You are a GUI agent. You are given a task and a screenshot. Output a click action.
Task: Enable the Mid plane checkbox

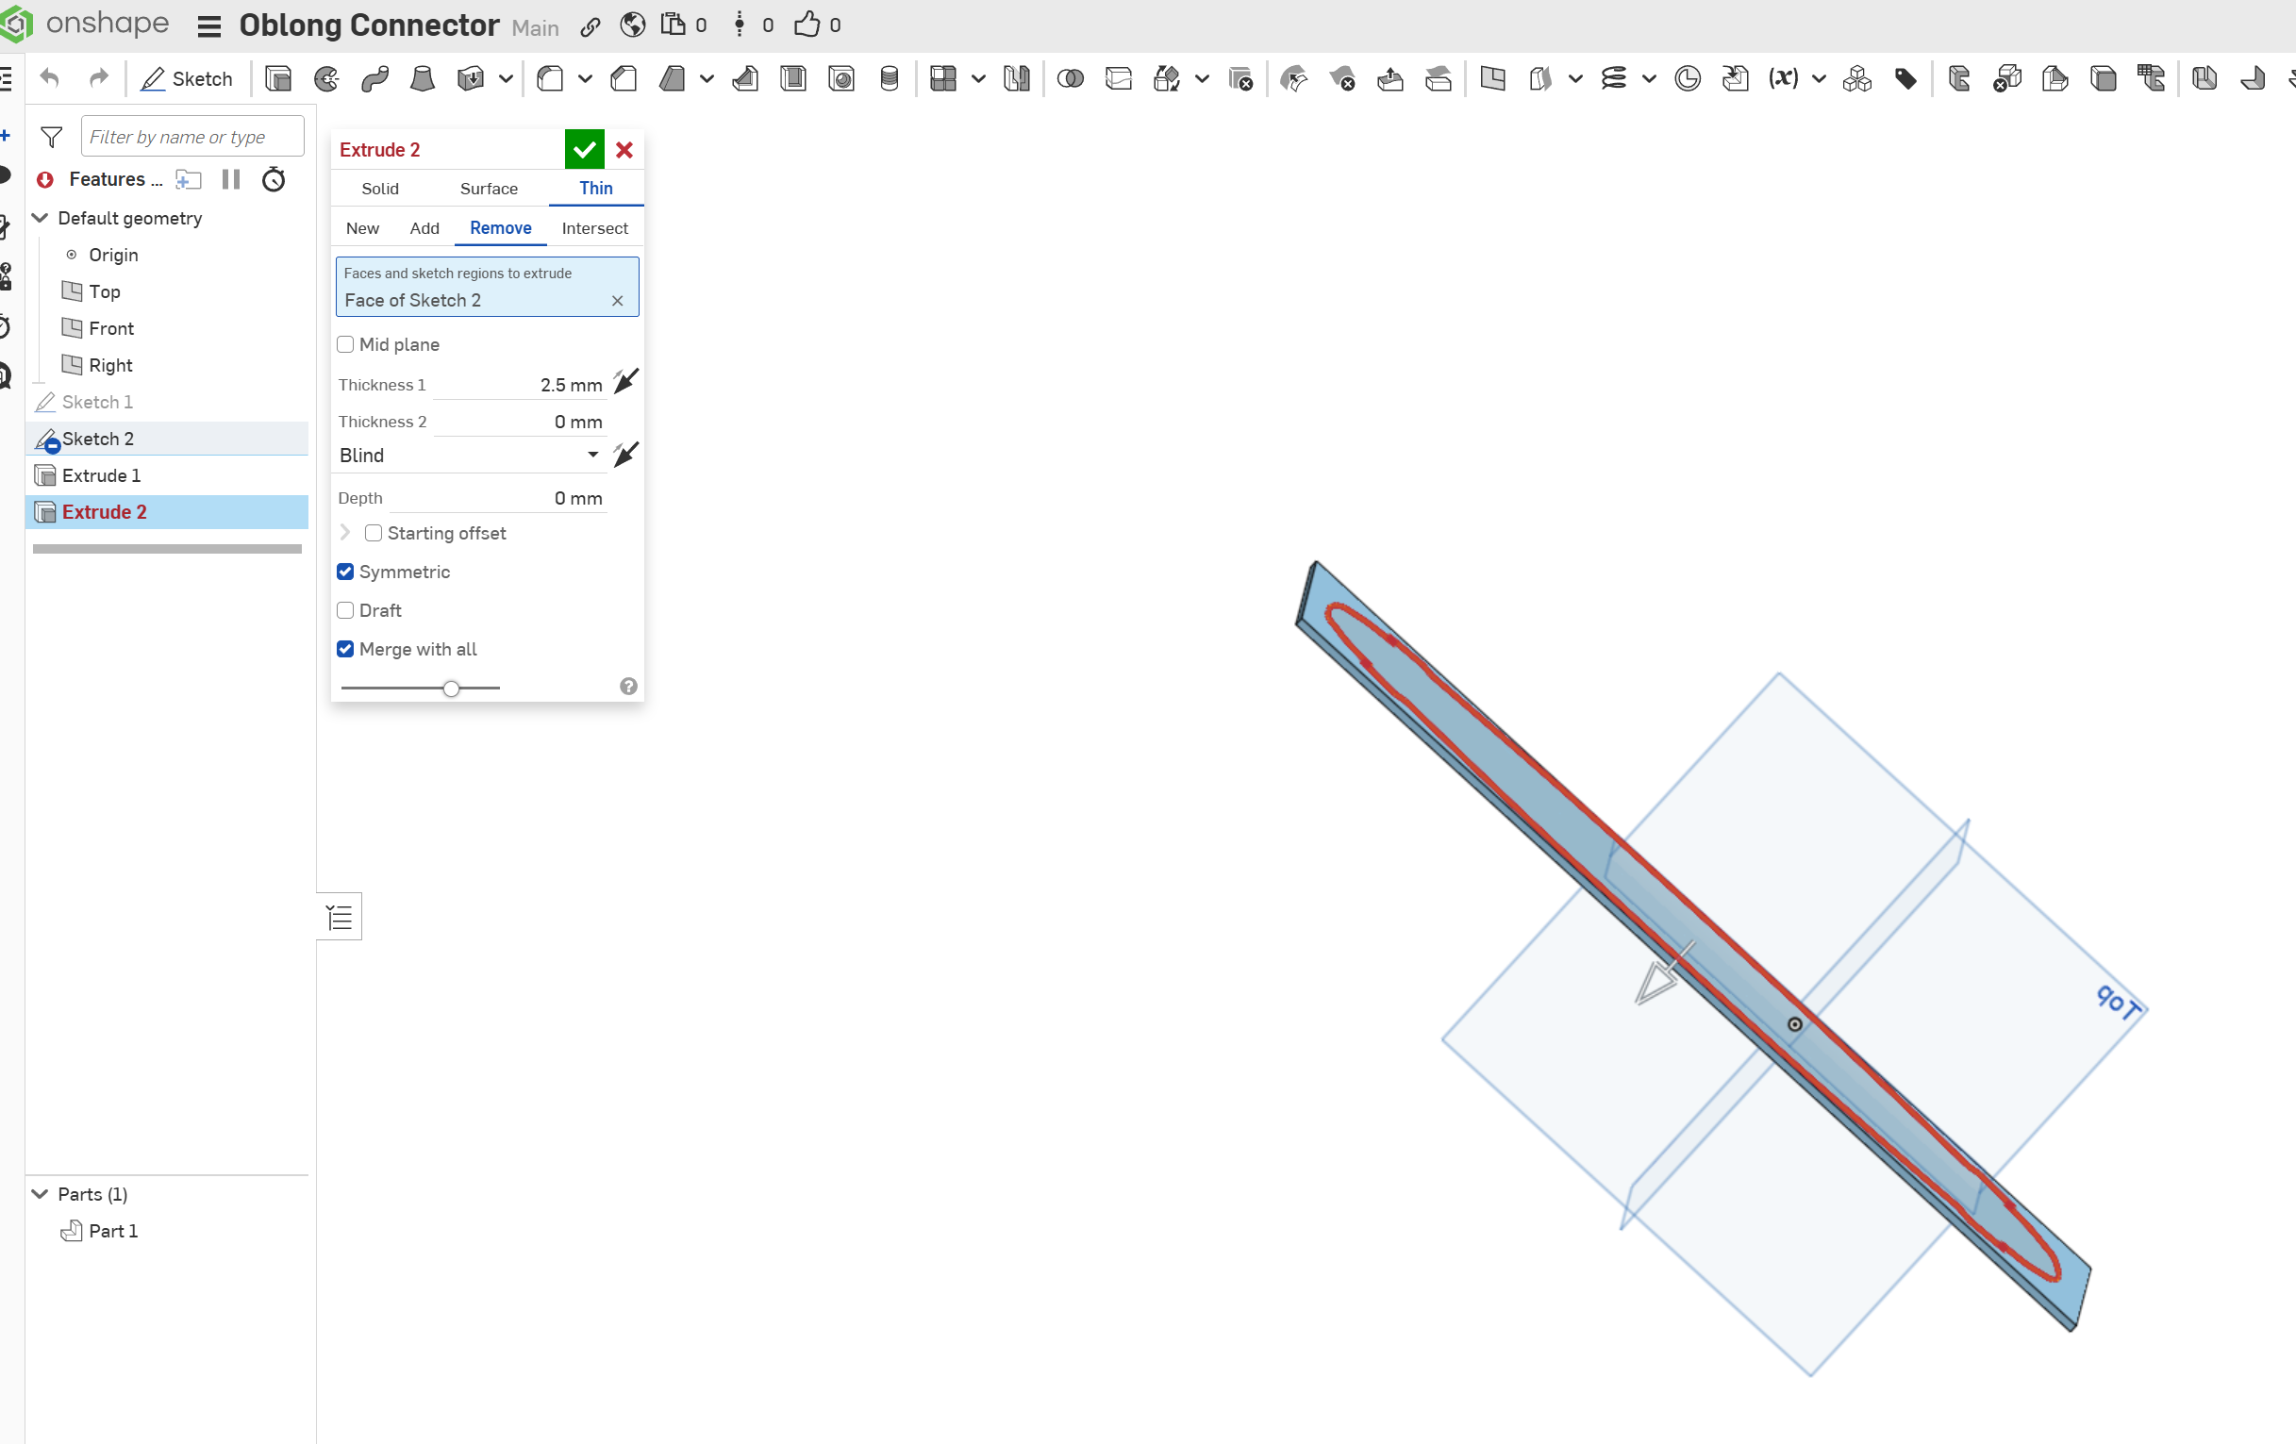pos(346,344)
